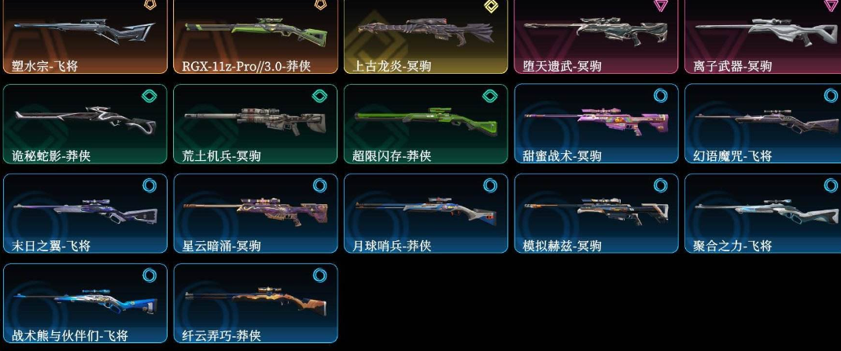Click the 纤云弄巧-莽侠 weapon image
Image resolution: width=841 pixels, height=351 pixels.
coord(256,300)
